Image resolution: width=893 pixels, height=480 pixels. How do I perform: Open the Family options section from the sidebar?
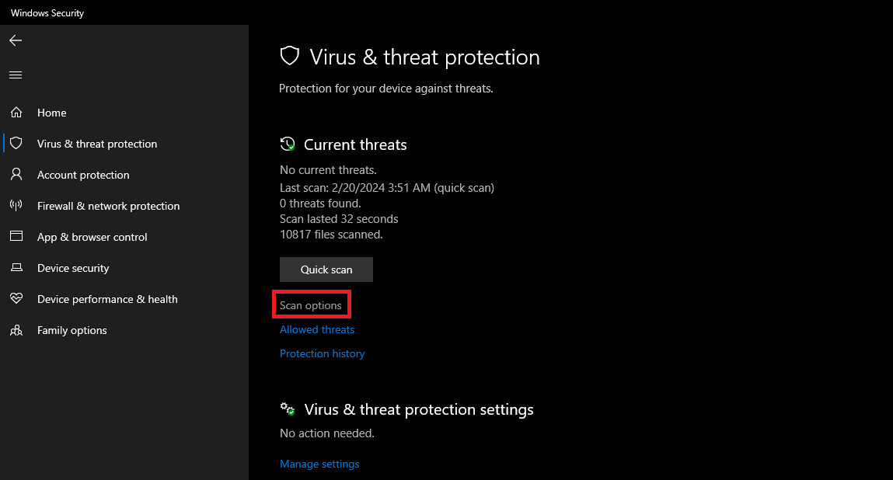pos(72,329)
